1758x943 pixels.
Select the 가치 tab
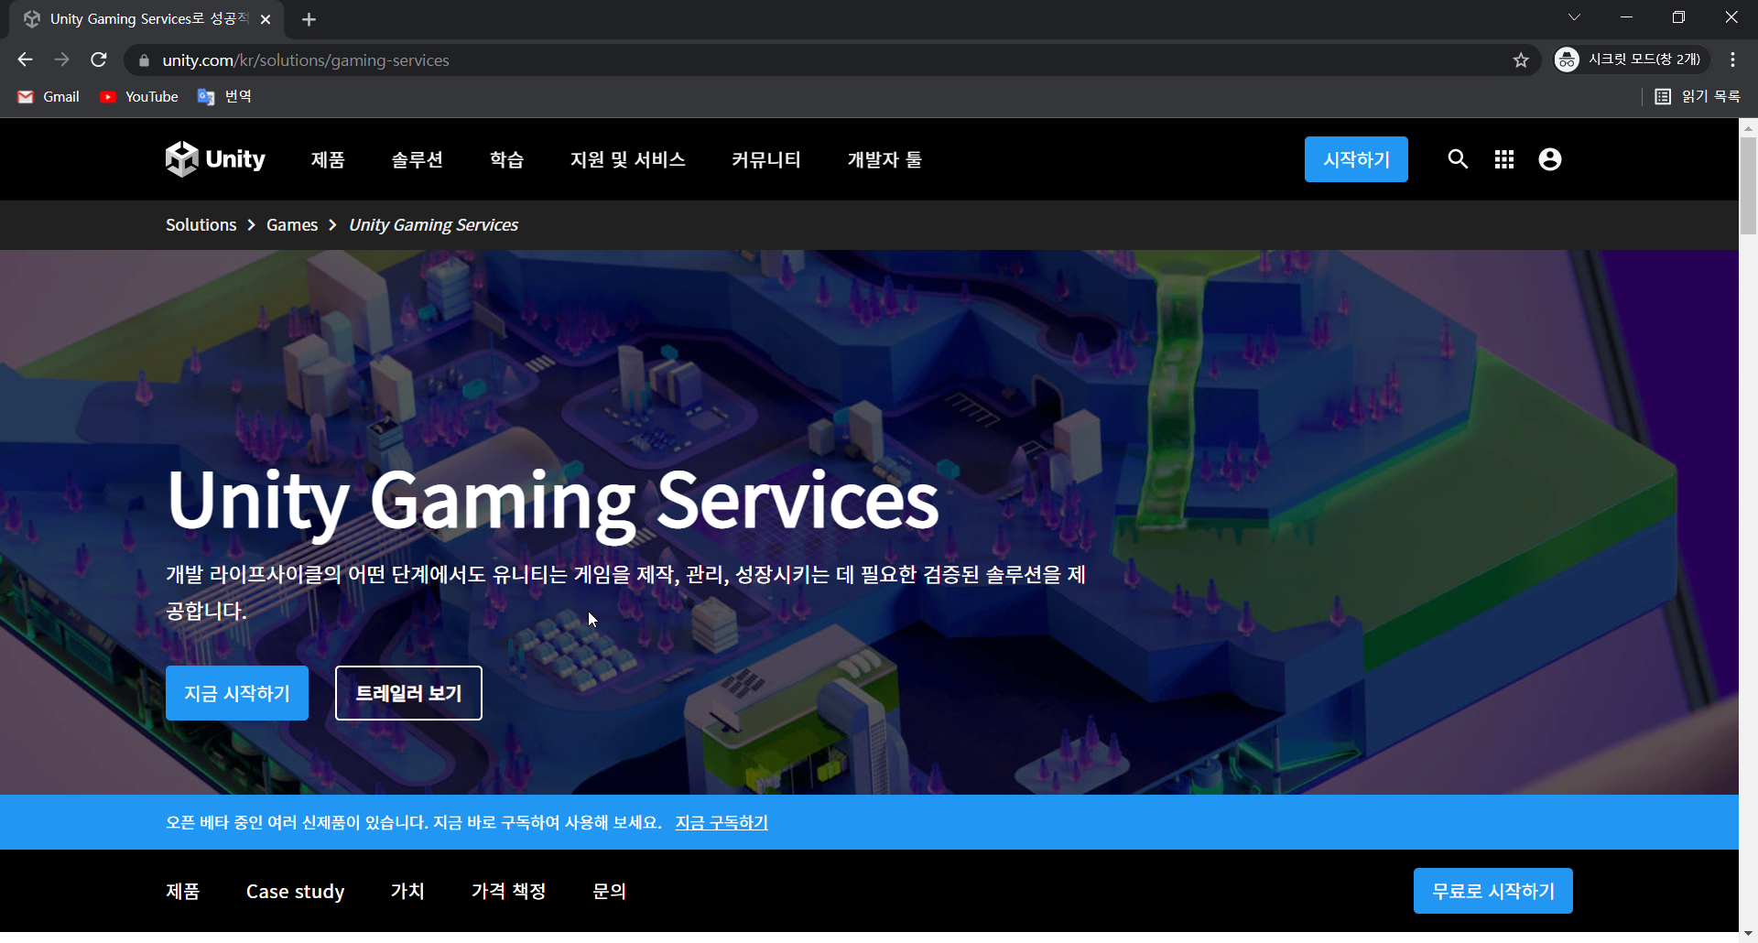tap(407, 891)
